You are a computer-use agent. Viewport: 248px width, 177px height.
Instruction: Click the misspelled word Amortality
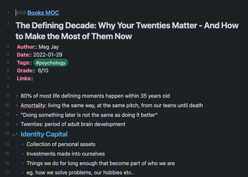(x=33, y=105)
